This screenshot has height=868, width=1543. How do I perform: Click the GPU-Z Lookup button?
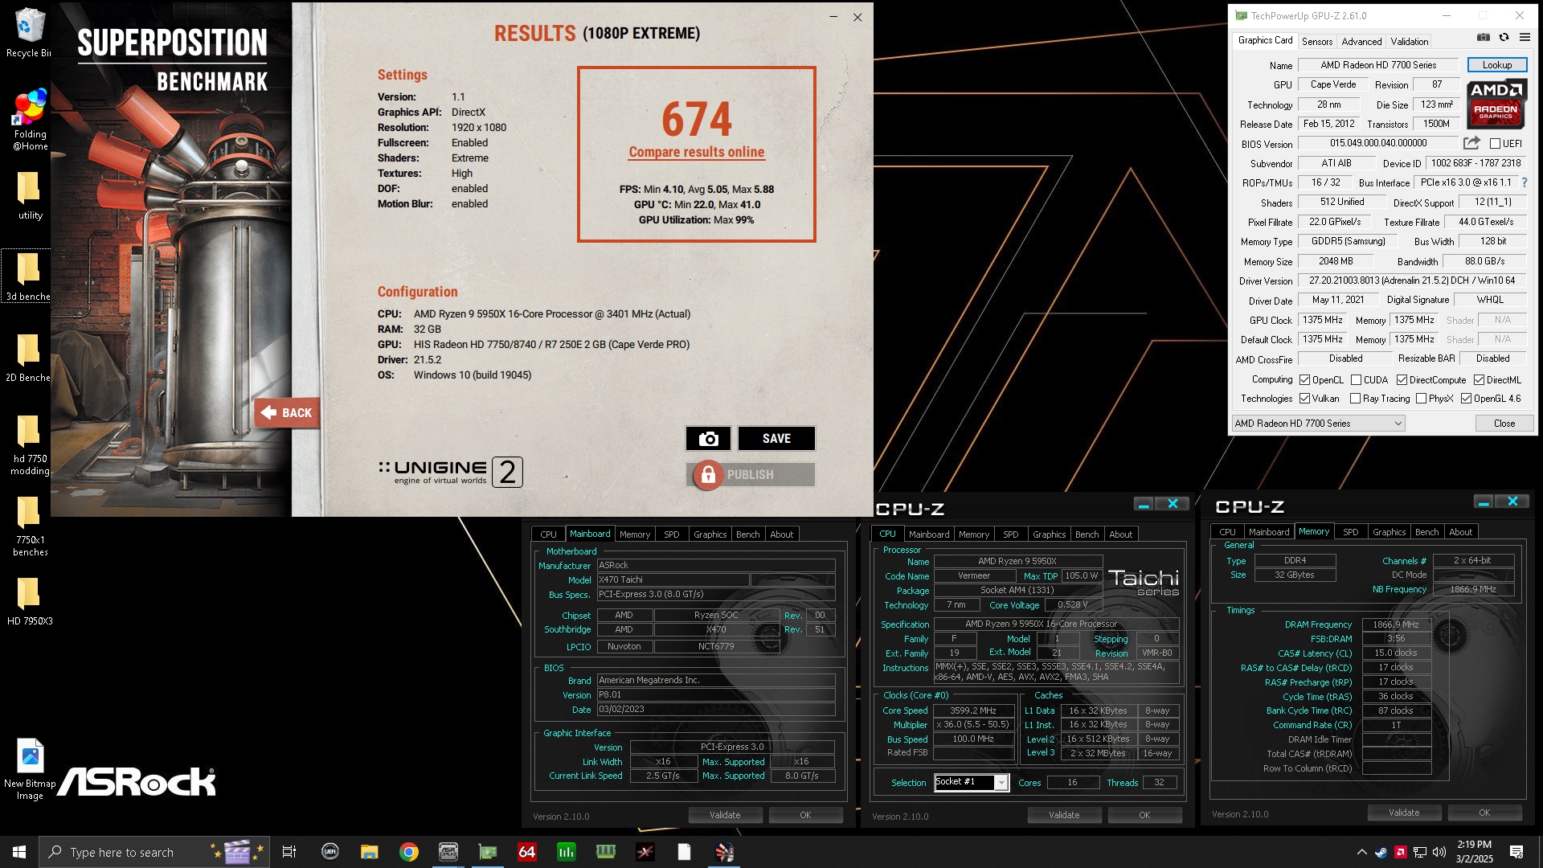[1497, 65]
